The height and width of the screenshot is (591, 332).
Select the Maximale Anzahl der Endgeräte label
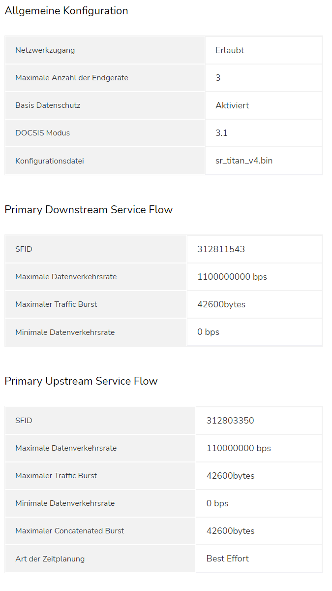[72, 78]
